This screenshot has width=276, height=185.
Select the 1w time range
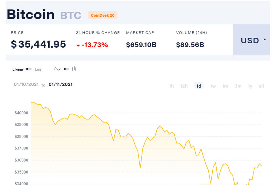(213, 86)
